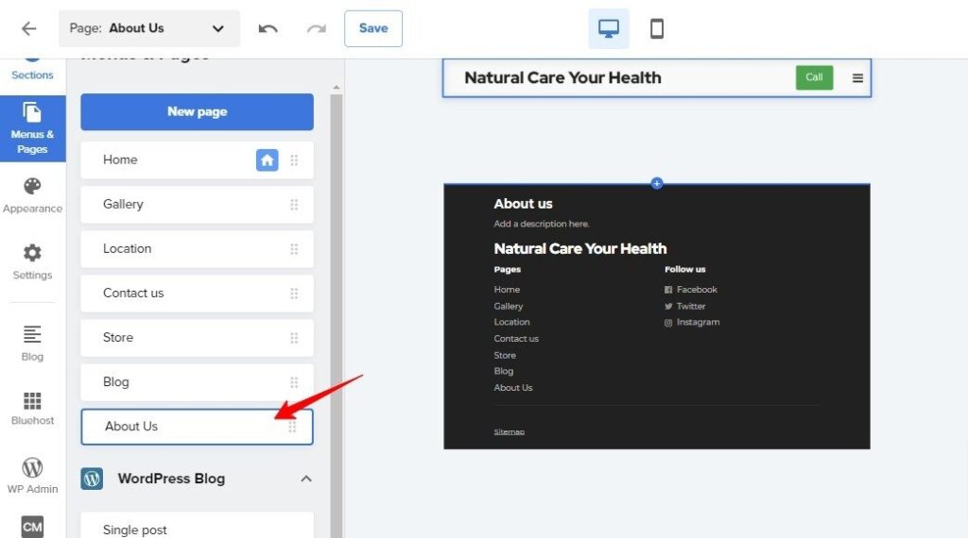Viewport: 968px width, 538px height.
Task: Switch to mobile preview icon
Action: pos(657,28)
